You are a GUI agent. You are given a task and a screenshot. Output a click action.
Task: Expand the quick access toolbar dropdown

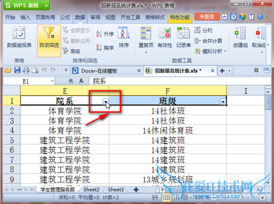tap(66, 70)
